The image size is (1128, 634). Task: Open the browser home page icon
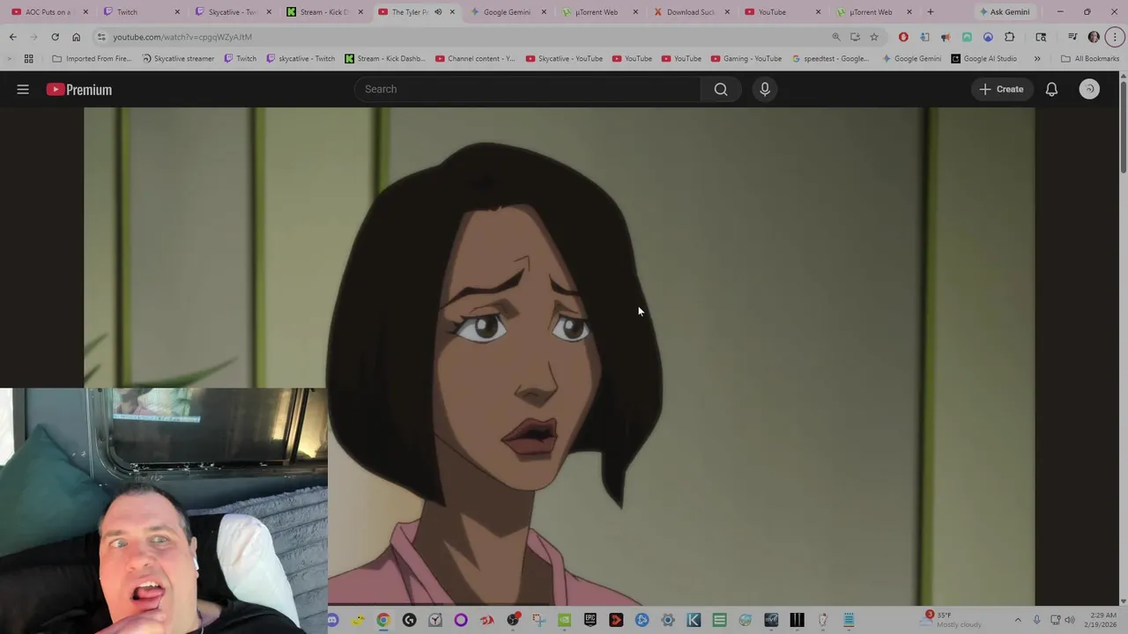[76, 37]
